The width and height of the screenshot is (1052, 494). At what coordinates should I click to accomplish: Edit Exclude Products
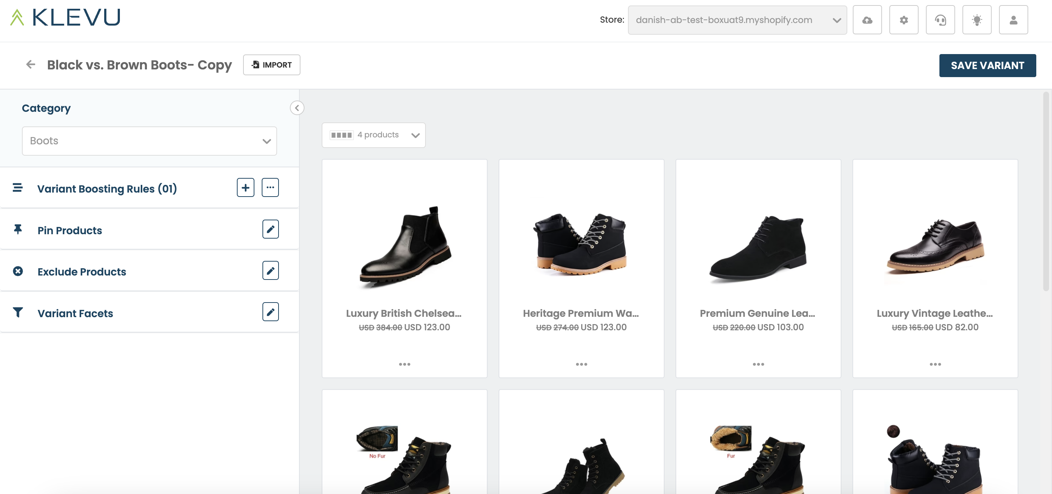pos(270,271)
